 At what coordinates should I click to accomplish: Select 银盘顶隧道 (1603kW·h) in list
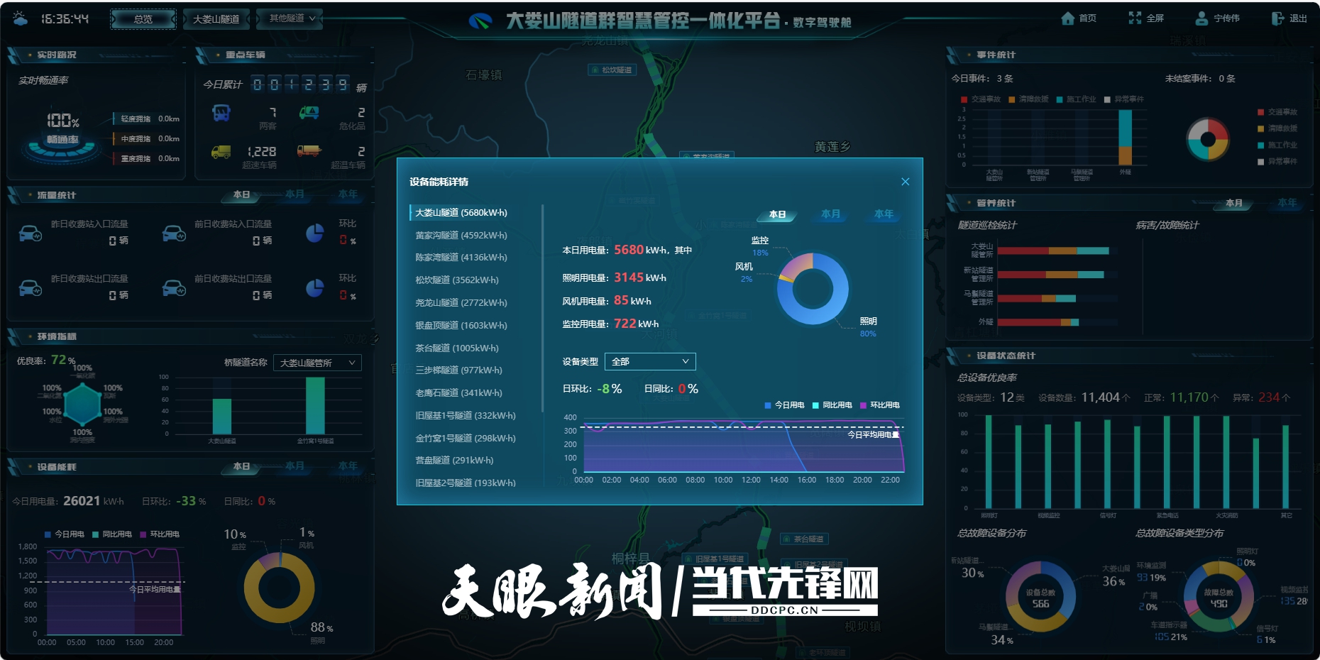[461, 326]
